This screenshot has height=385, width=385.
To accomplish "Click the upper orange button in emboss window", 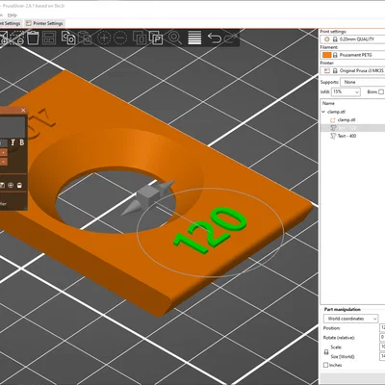I will [4, 152].
